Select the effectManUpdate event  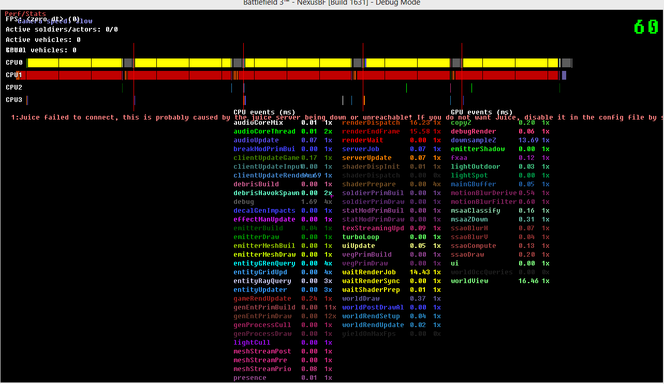(x=283, y=219)
